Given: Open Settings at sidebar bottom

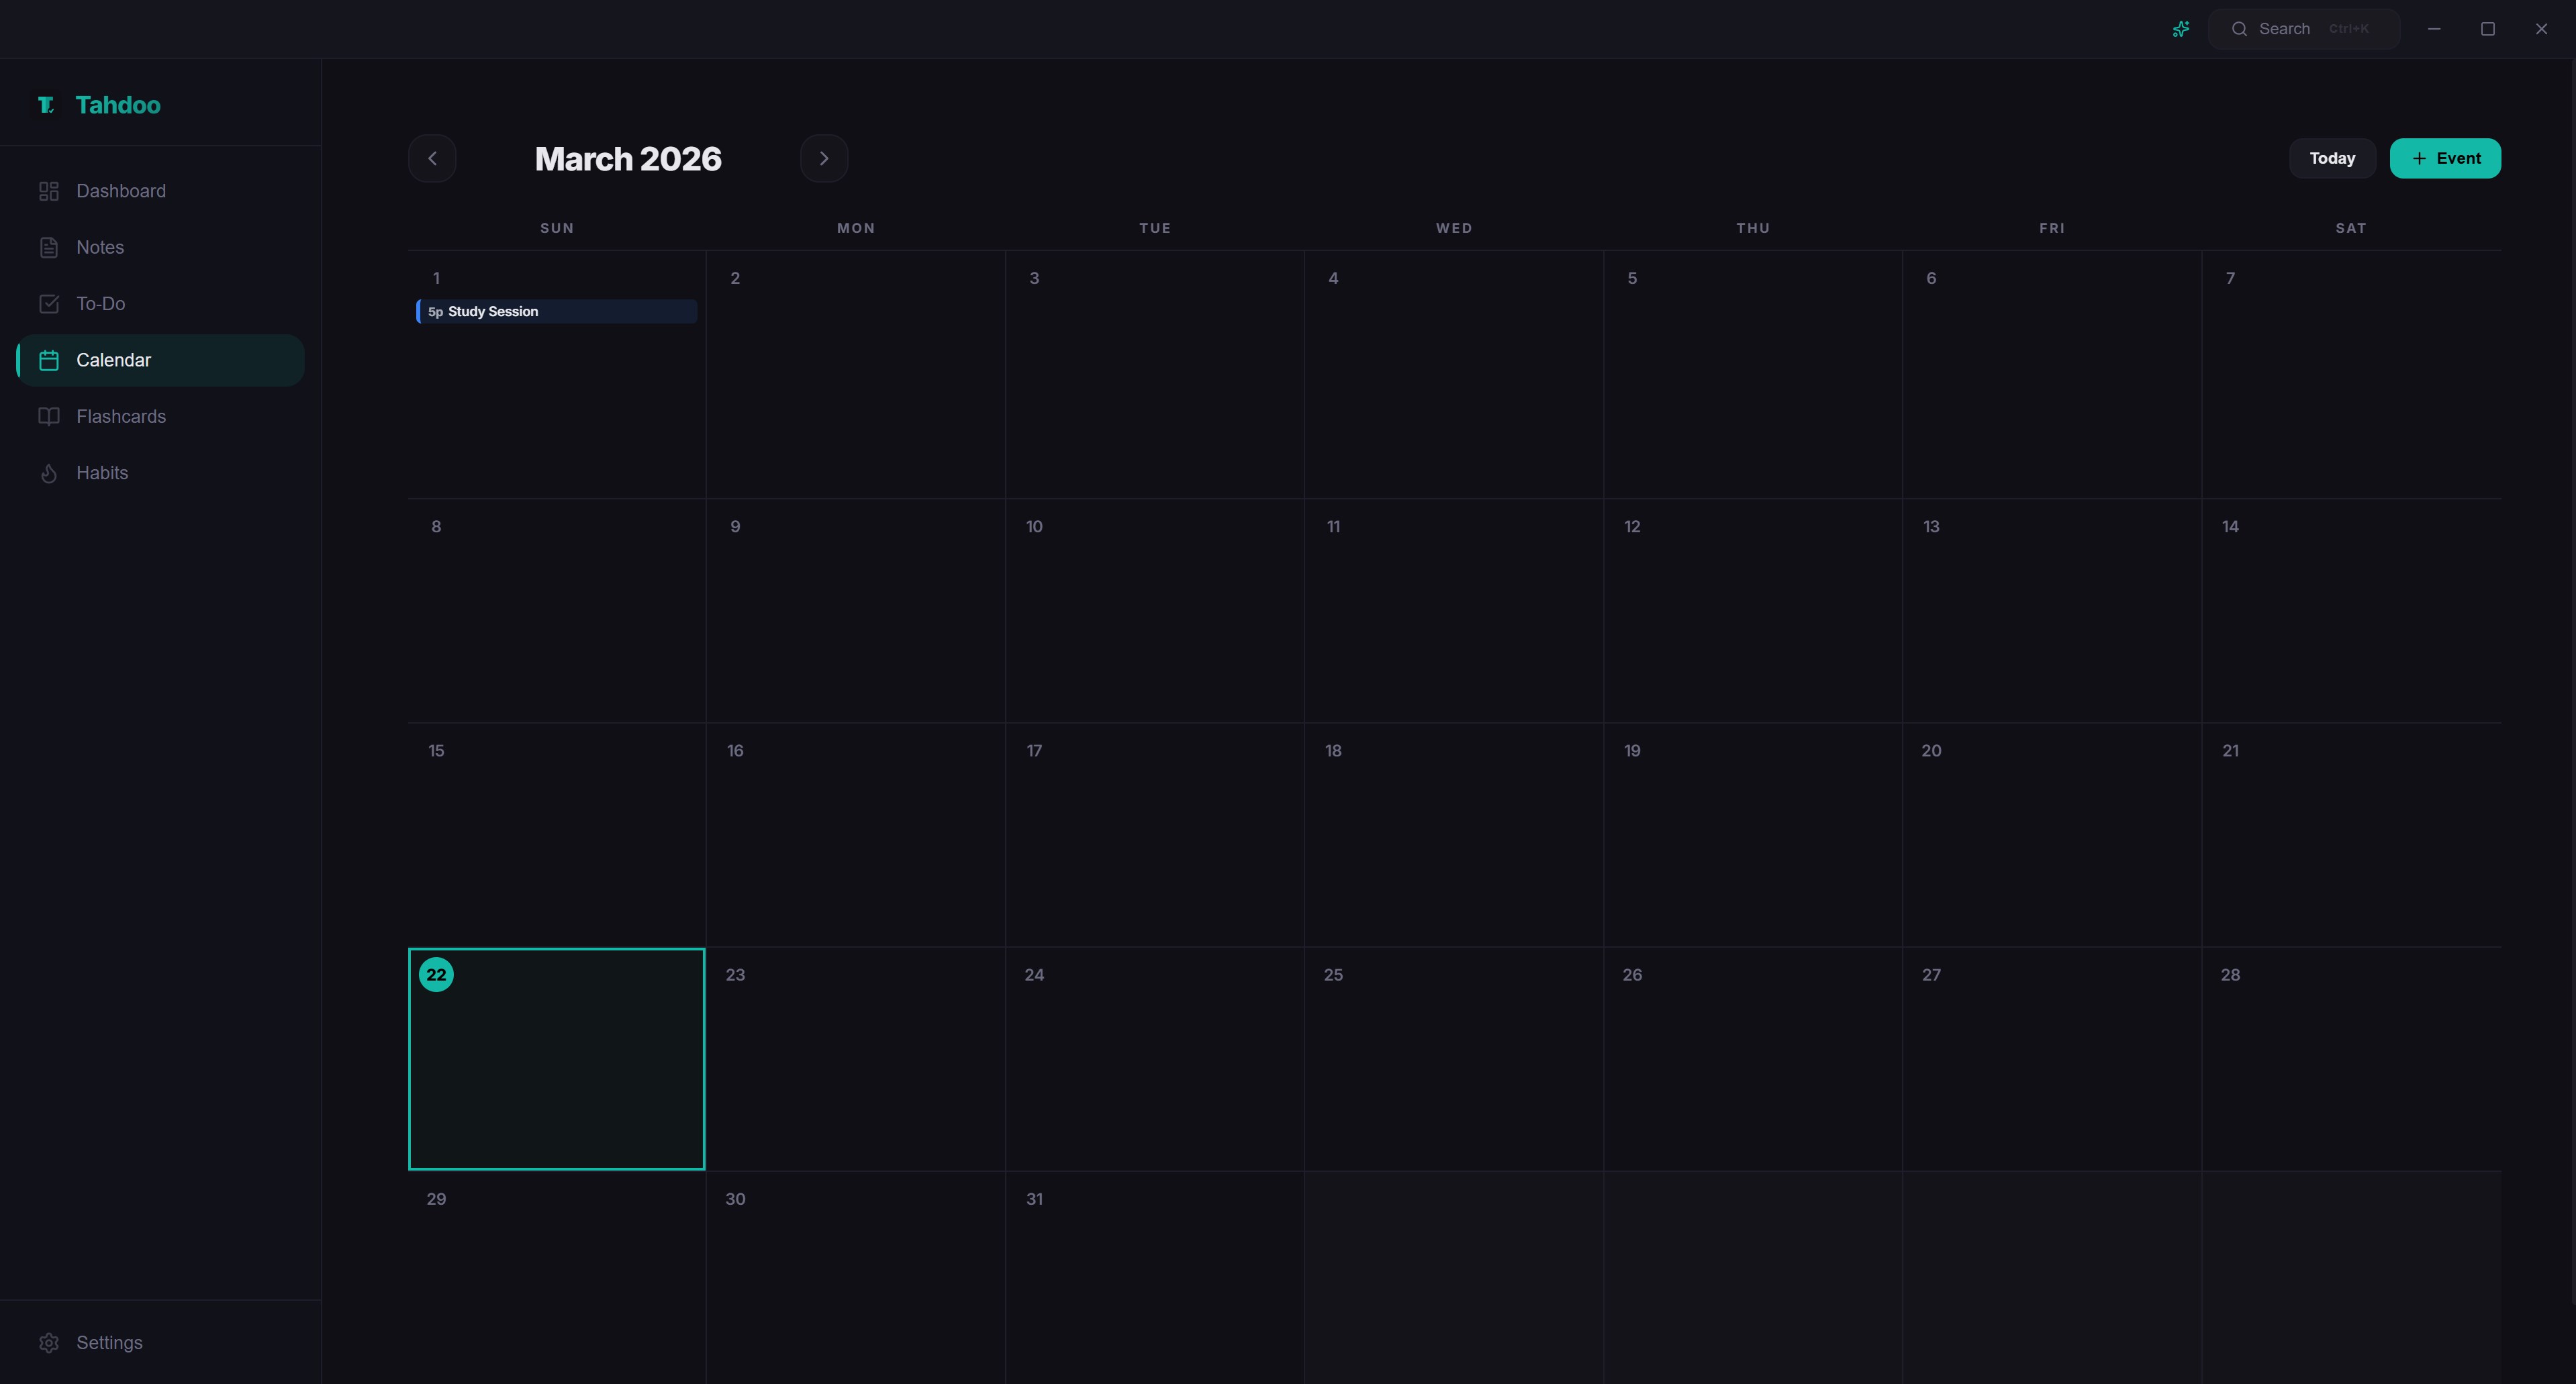Looking at the screenshot, I should click(x=160, y=1343).
